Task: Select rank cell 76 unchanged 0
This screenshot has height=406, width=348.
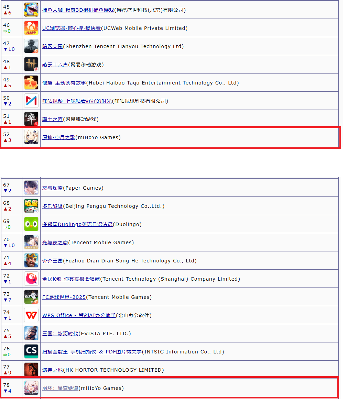Action: click(12, 352)
